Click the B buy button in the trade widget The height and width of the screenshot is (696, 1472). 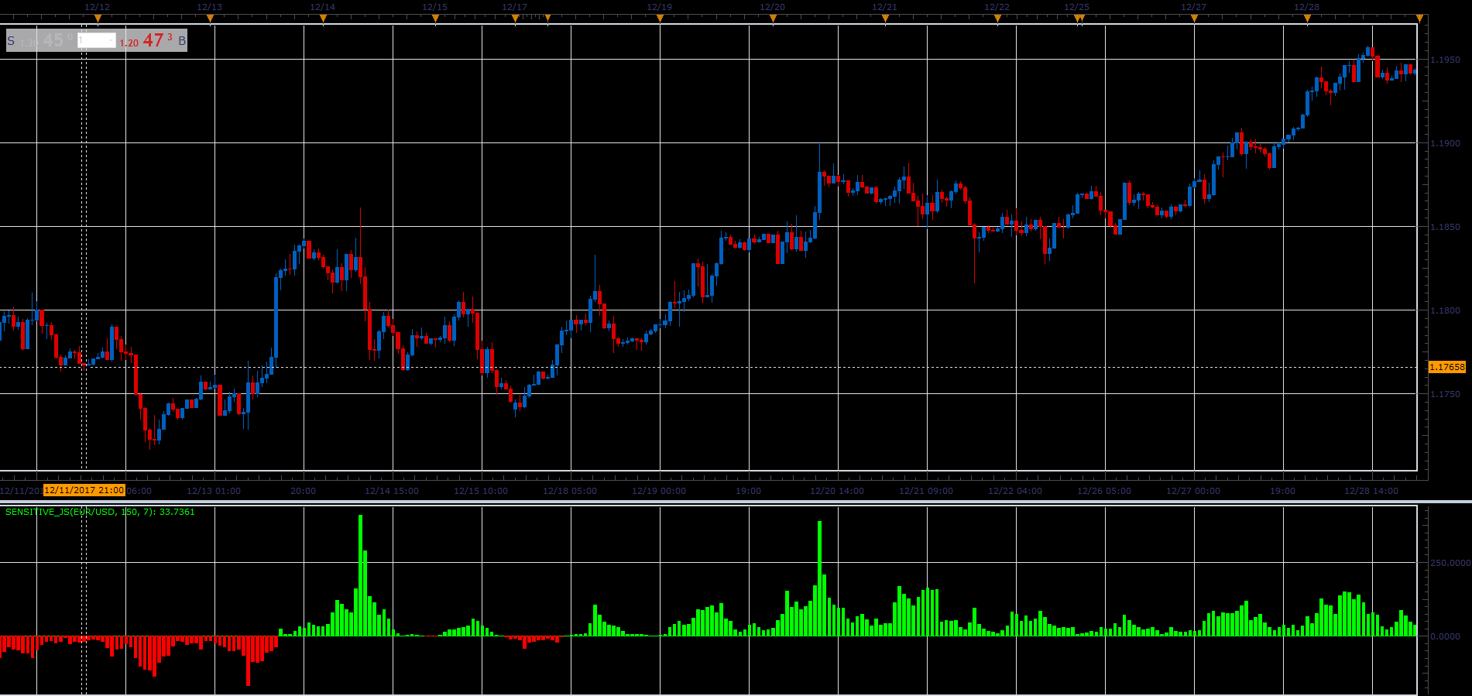pyautogui.click(x=182, y=41)
